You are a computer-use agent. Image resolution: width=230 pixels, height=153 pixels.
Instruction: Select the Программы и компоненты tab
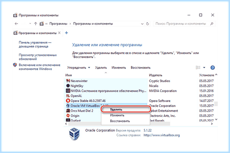(x=38, y=33)
